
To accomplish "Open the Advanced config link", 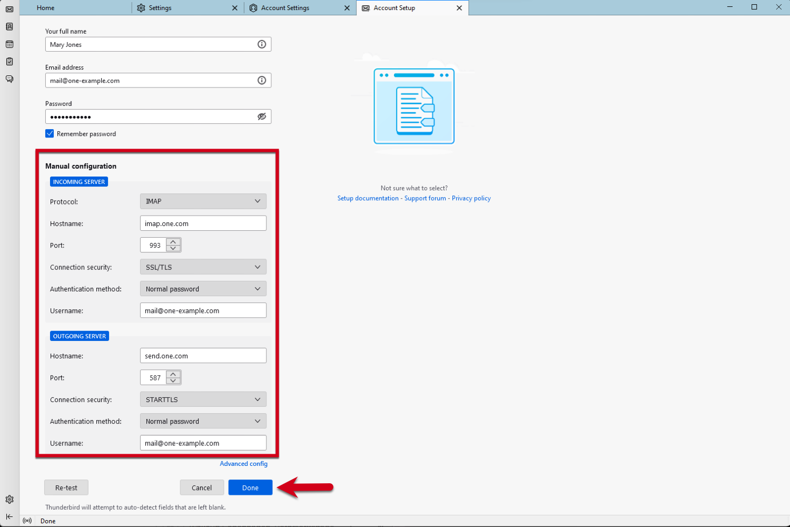I will (243, 464).
